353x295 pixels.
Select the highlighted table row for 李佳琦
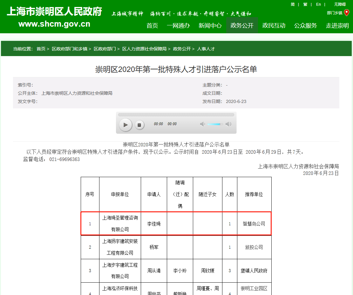point(176,223)
